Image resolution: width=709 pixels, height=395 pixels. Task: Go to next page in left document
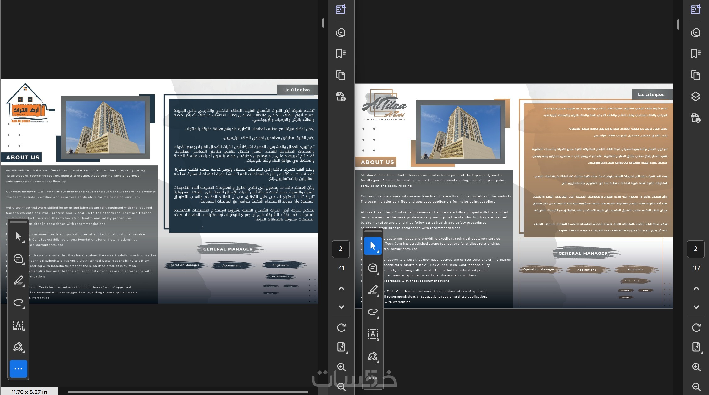(x=341, y=307)
